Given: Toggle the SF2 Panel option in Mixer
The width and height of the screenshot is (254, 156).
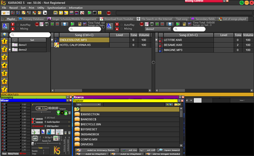Looking at the screenshot, I should click(x=45, y=118).
